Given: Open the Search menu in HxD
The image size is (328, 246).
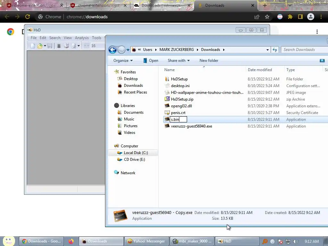Looking at the screenshot, I should point(55,38).
